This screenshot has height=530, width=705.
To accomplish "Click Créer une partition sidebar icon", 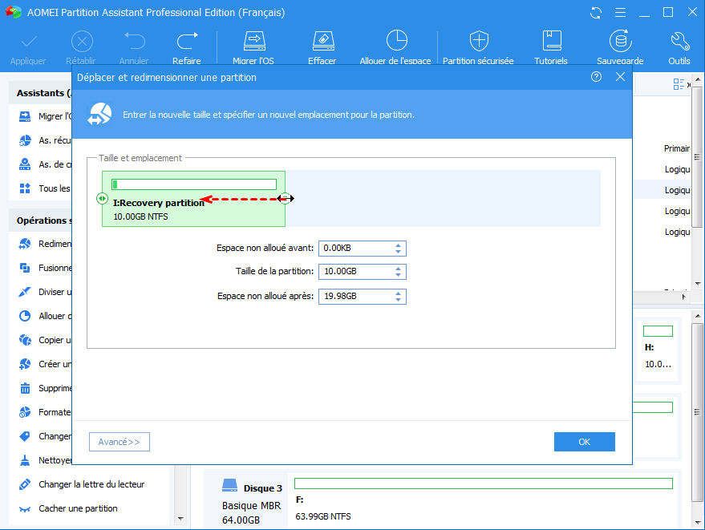I will pos(25,364).
